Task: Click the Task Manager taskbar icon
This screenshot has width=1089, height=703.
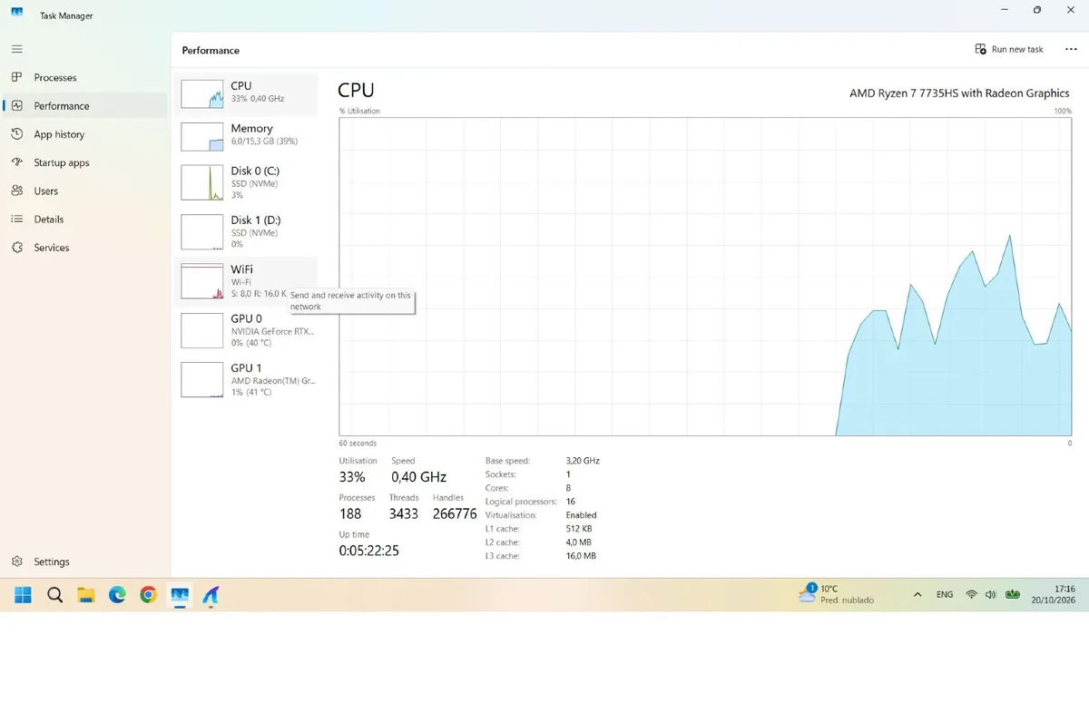Action: (180, 595)
